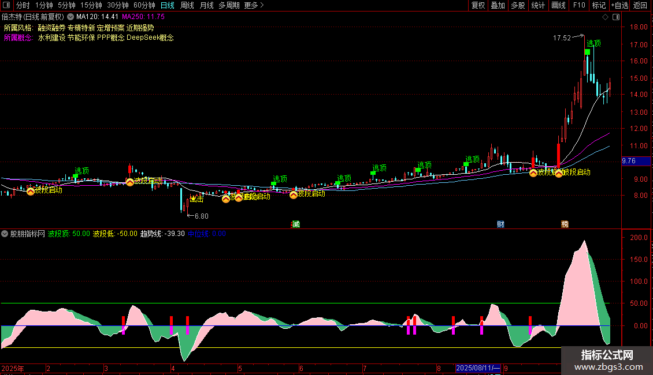Switch to the 分时 chart
653x375 pixels.
[x=23, y=5]
